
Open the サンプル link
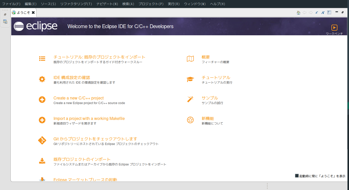point(210,98)
